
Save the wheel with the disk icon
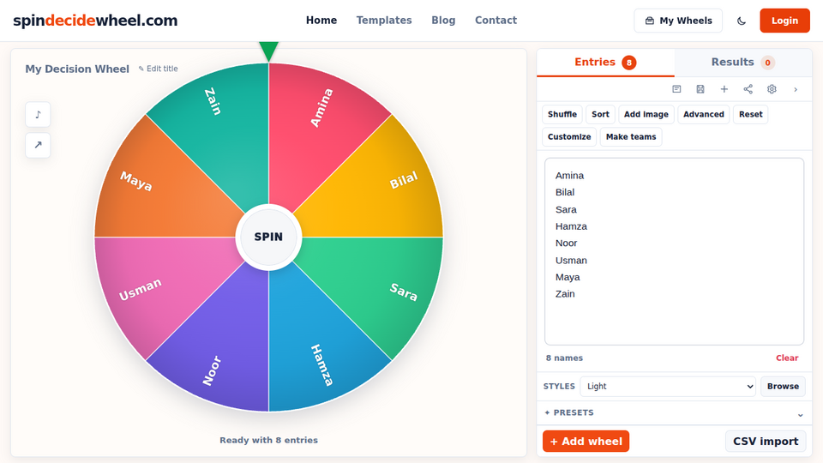pos(700,89)
